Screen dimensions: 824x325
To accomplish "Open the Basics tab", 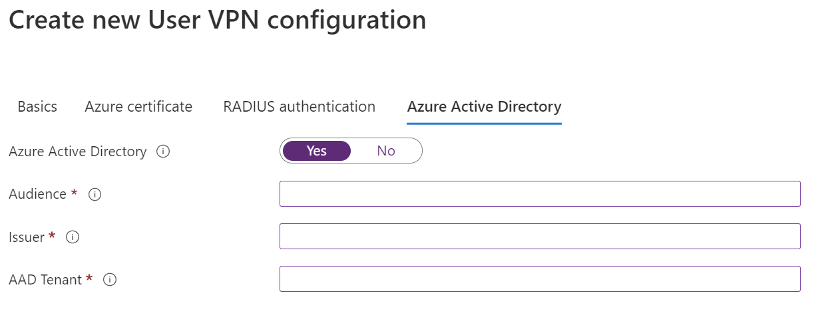I will point(37,106).
